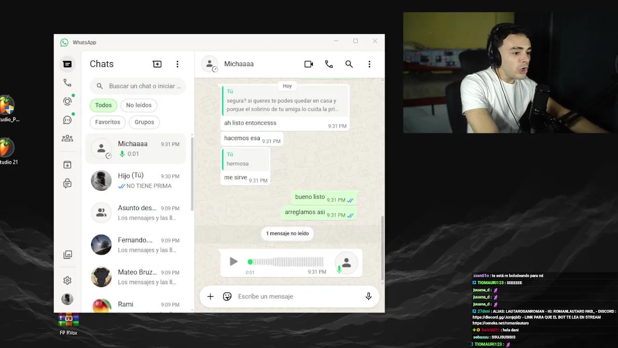Screen dimensions: 618x348
Task: Seek the voice message waveform
Action: pyautogui.click(x=286, y=261)
